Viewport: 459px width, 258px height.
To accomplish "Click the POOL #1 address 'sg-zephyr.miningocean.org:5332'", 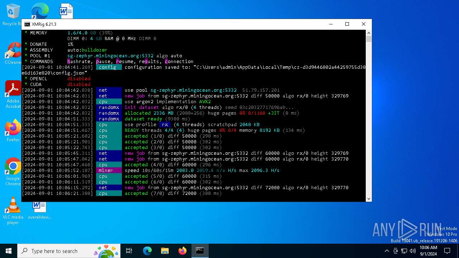I will coord(110,56).
